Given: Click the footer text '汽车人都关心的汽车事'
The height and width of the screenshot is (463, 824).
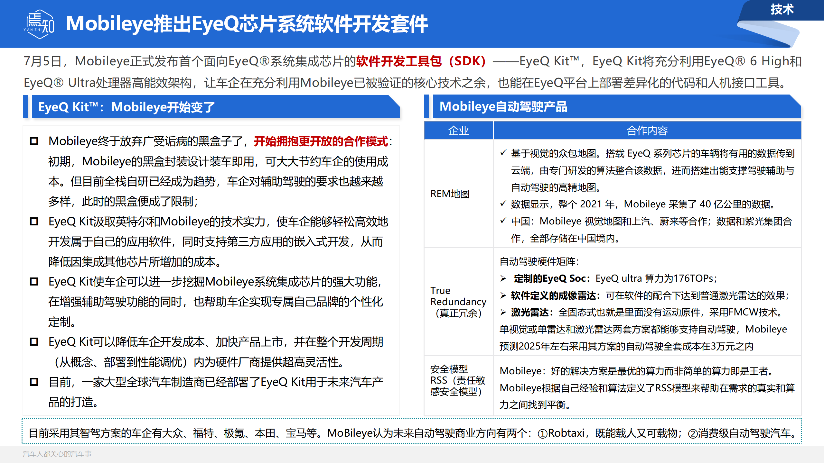Looking at the screenshot, I should point(57,454).
